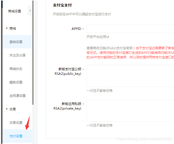This screenshot has width=174, height=144.
Task: Click 新版应用私钥 field label
Action: pos(67,106)
